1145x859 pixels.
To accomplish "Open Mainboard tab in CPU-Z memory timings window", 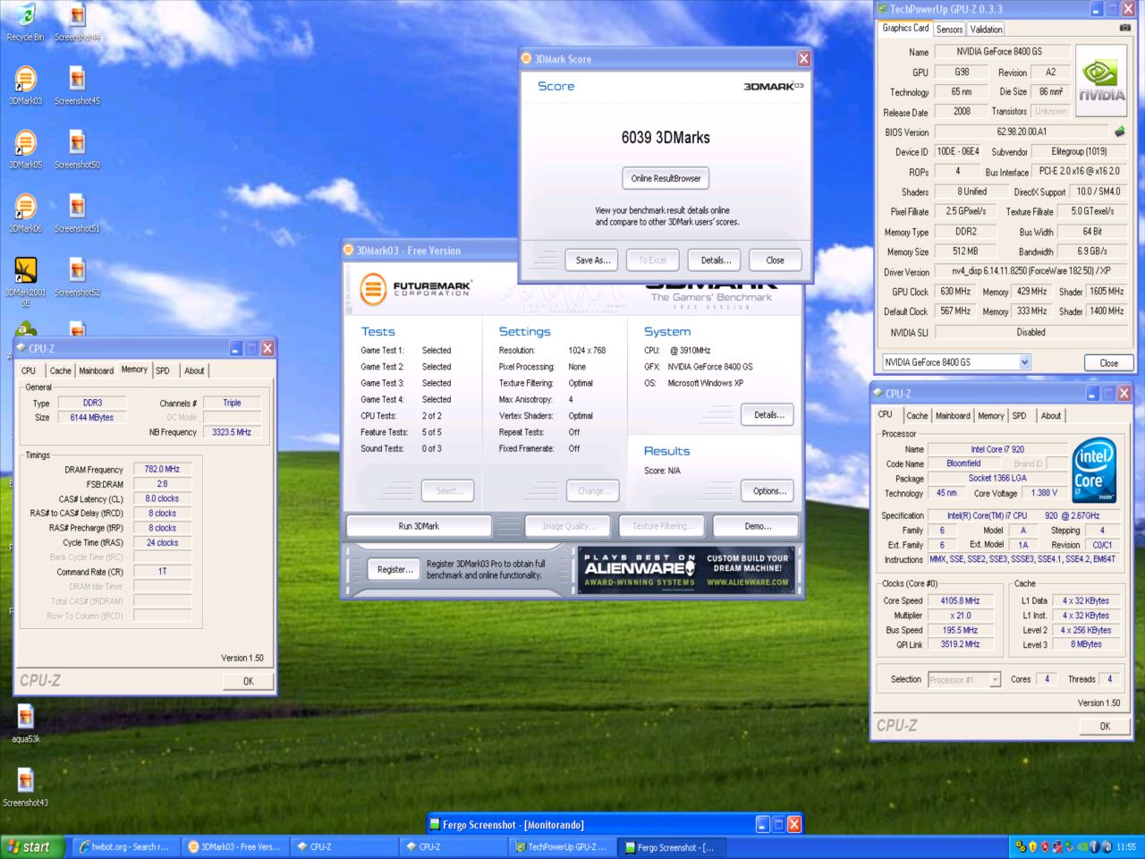I will [96, 370].
